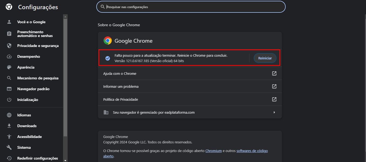Open the Chromium project link
The image size is (366, 162).
point(213,151)
